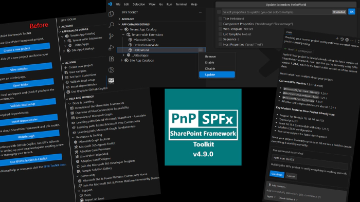Open the Claude Sonnet 4 model dropdown
The width and height of the screenshot is (360, 202).
288,198
